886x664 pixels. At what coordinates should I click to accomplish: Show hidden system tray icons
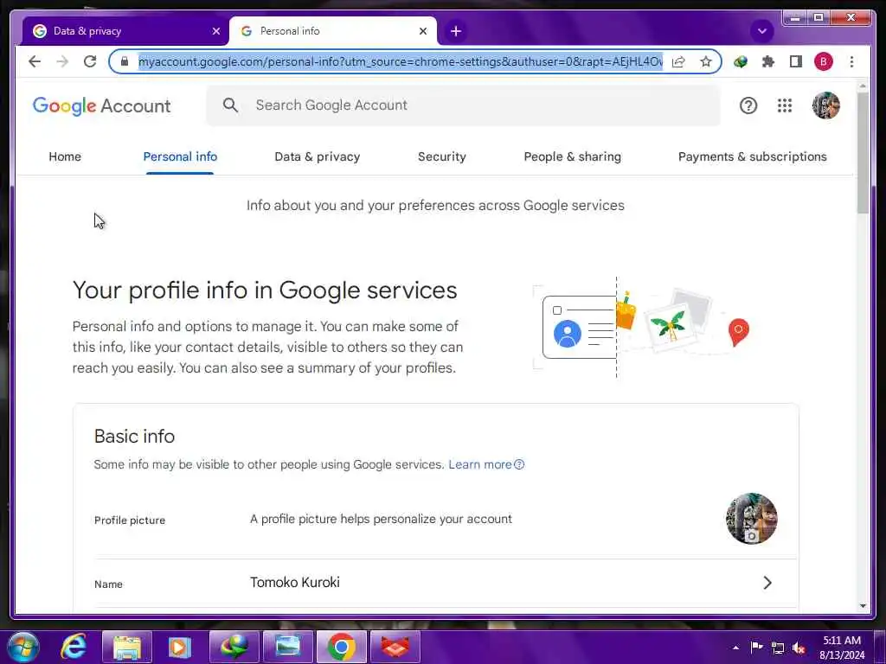pyautogui.click(x=735, y=648)
